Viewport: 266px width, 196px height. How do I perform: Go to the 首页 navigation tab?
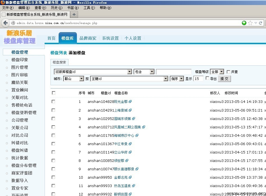51,38
